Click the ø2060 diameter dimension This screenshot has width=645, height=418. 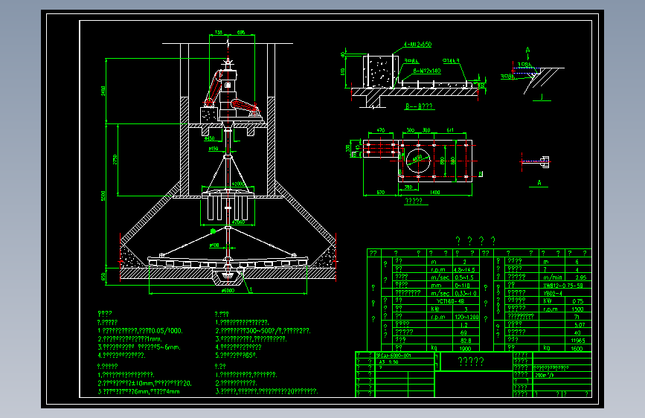(x=238, y=222)
